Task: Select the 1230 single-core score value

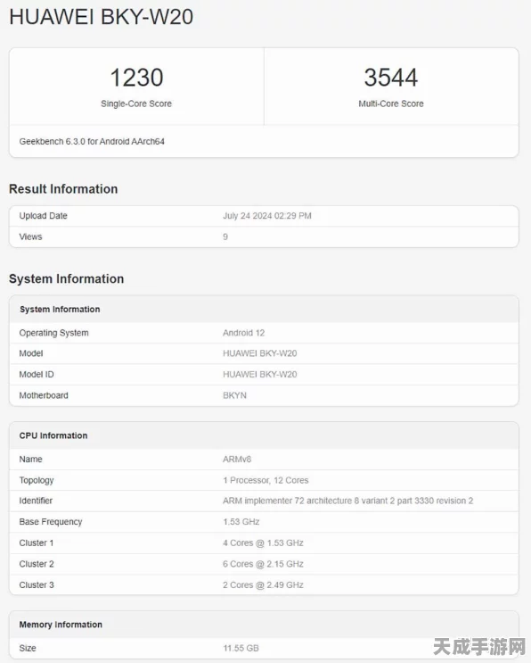Action: [136, 78]
